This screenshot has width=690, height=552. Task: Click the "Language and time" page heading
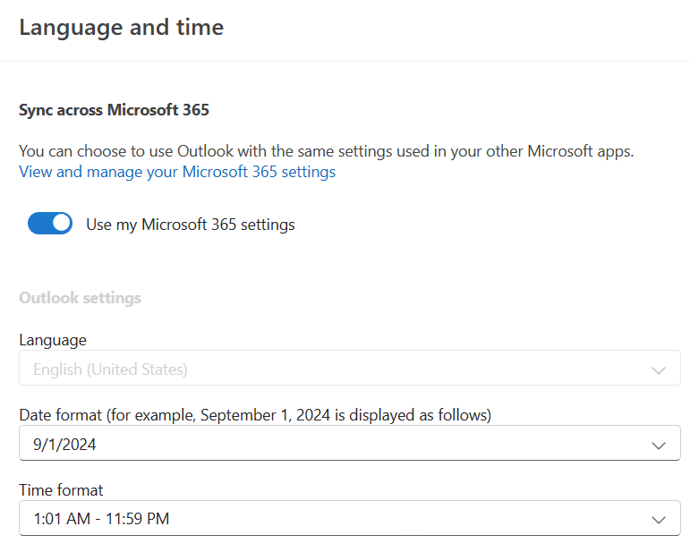tap(121, 28)
